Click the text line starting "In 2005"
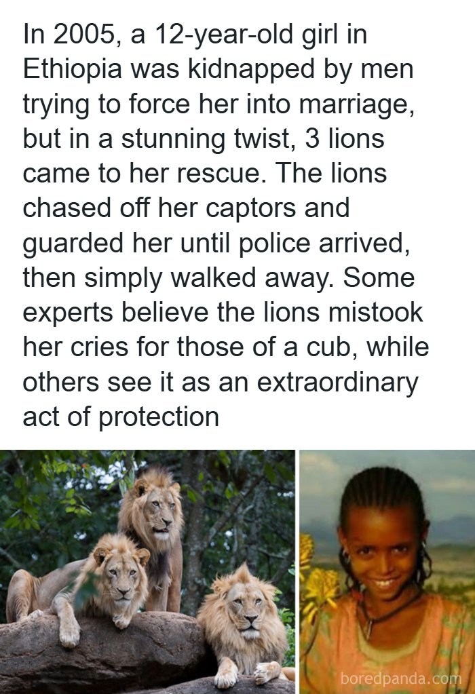 point(195,34)
